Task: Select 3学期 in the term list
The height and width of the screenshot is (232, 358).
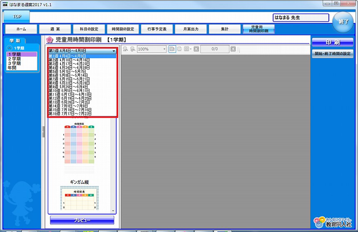Action: [22, 63]
